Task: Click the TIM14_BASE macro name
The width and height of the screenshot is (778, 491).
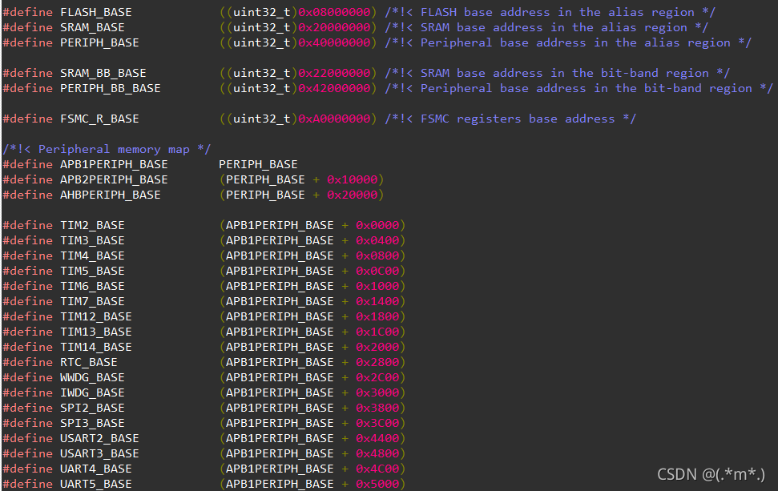Action: coord(96,347)
